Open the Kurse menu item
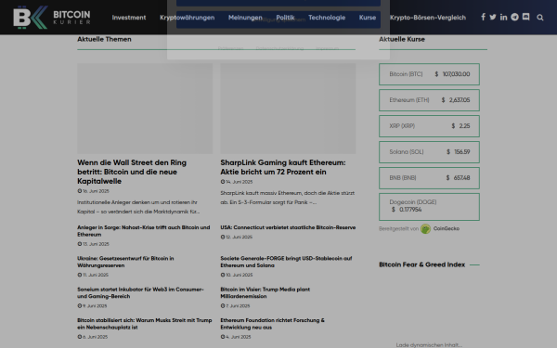This screenshot has height=348, width=557. tap(368, 18)
